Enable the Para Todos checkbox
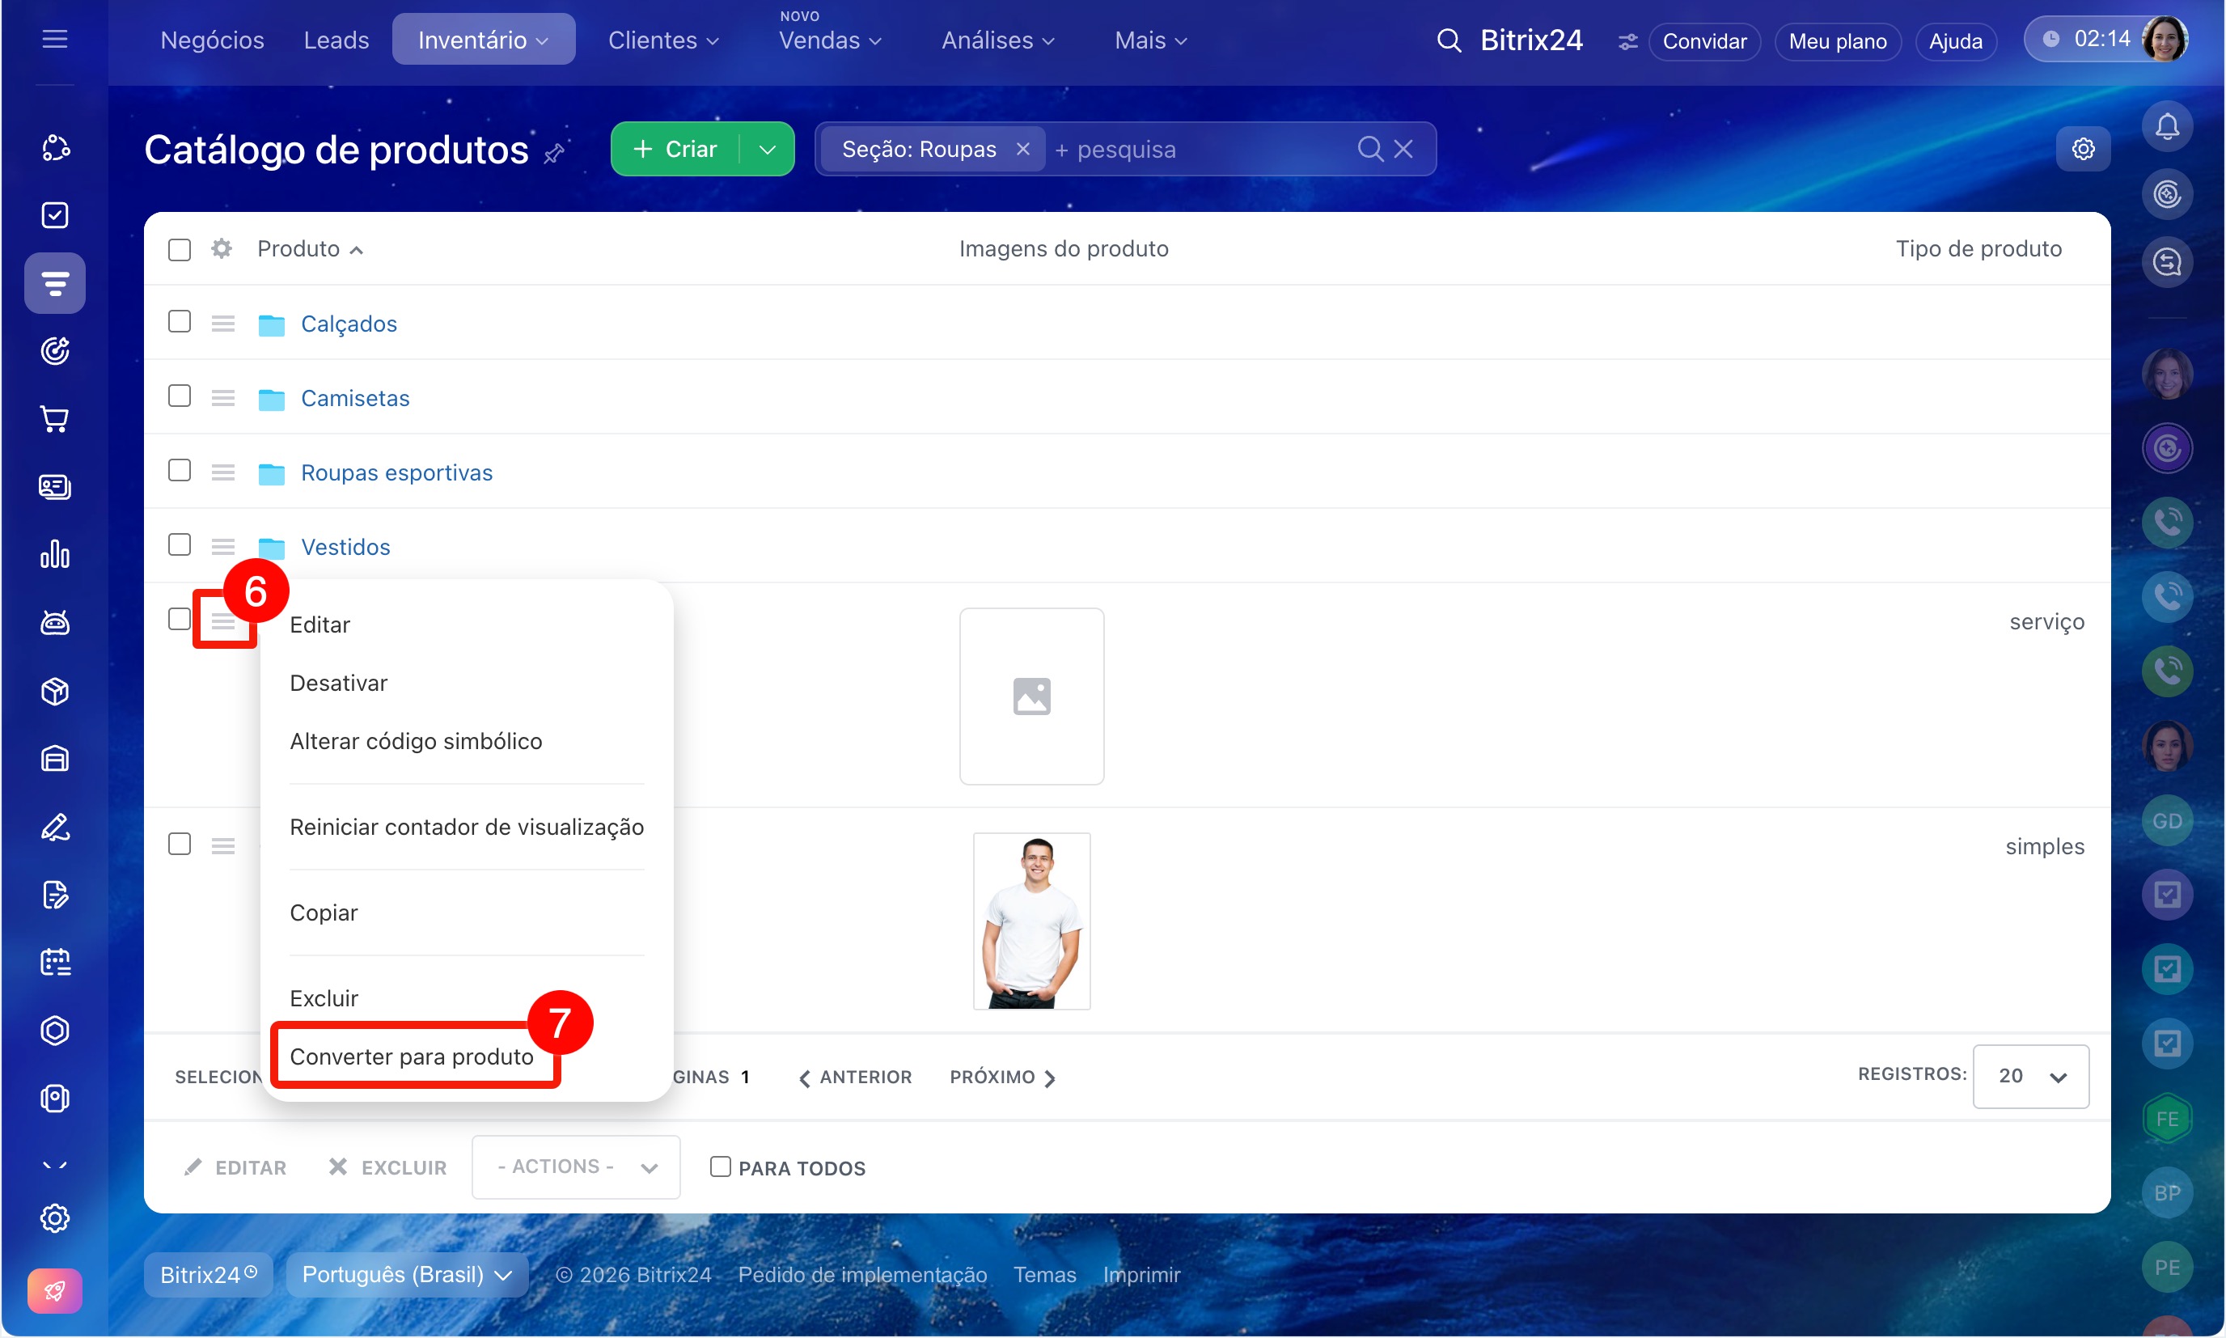 [719, 1167]
